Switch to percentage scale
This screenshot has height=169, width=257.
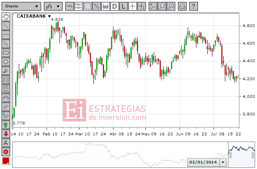[97, 6]
